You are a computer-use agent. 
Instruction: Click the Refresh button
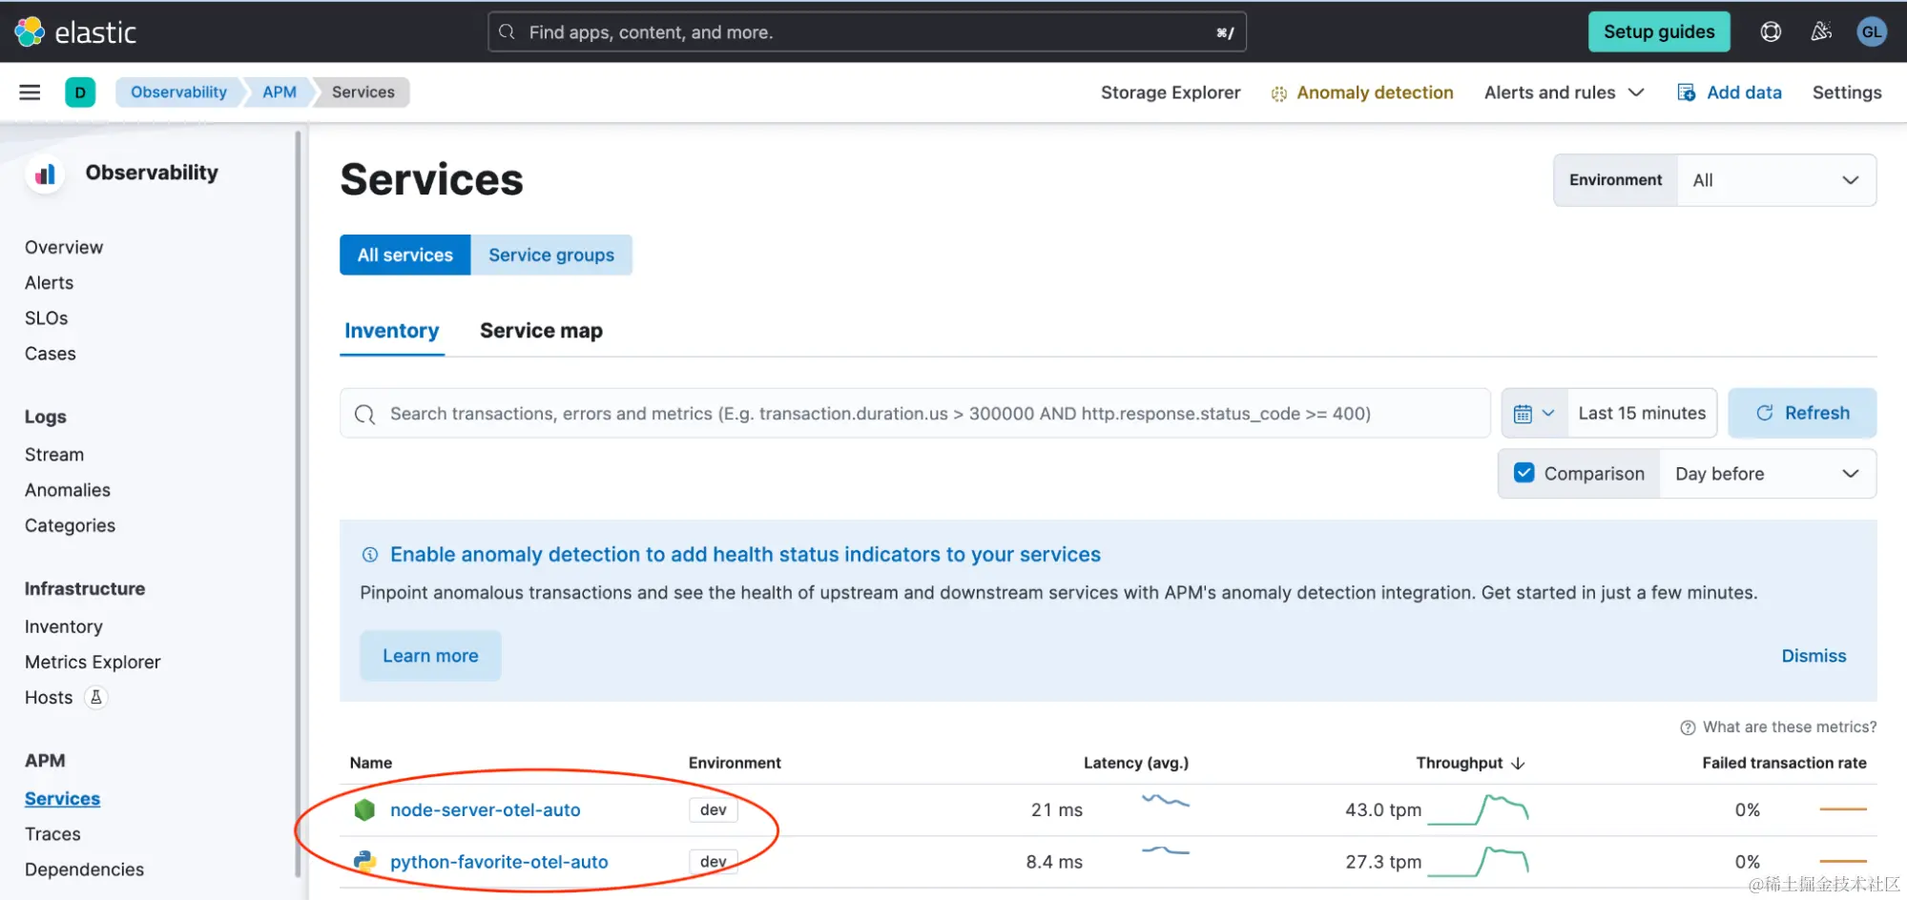click(x=1802, y=413)
